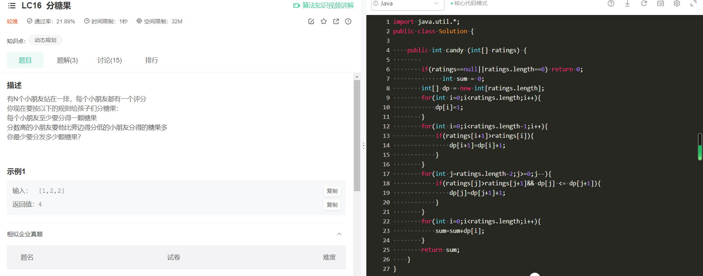Open the 排行 tab
This screenshot has height=276, width=703.
[x=152, y=60]
